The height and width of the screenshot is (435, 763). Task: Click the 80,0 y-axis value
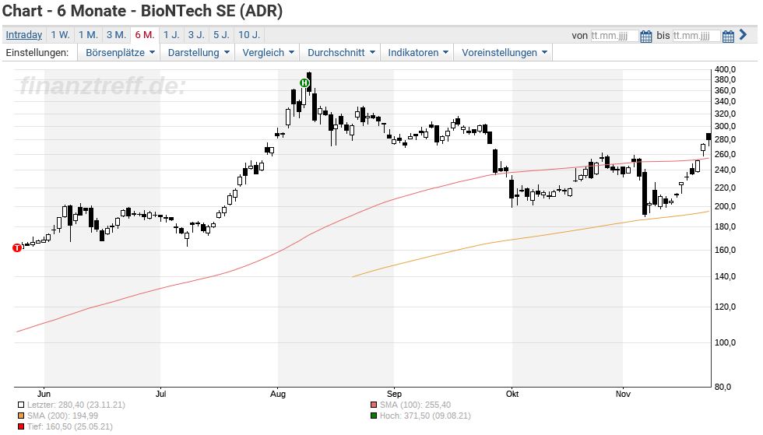[723, 388]
